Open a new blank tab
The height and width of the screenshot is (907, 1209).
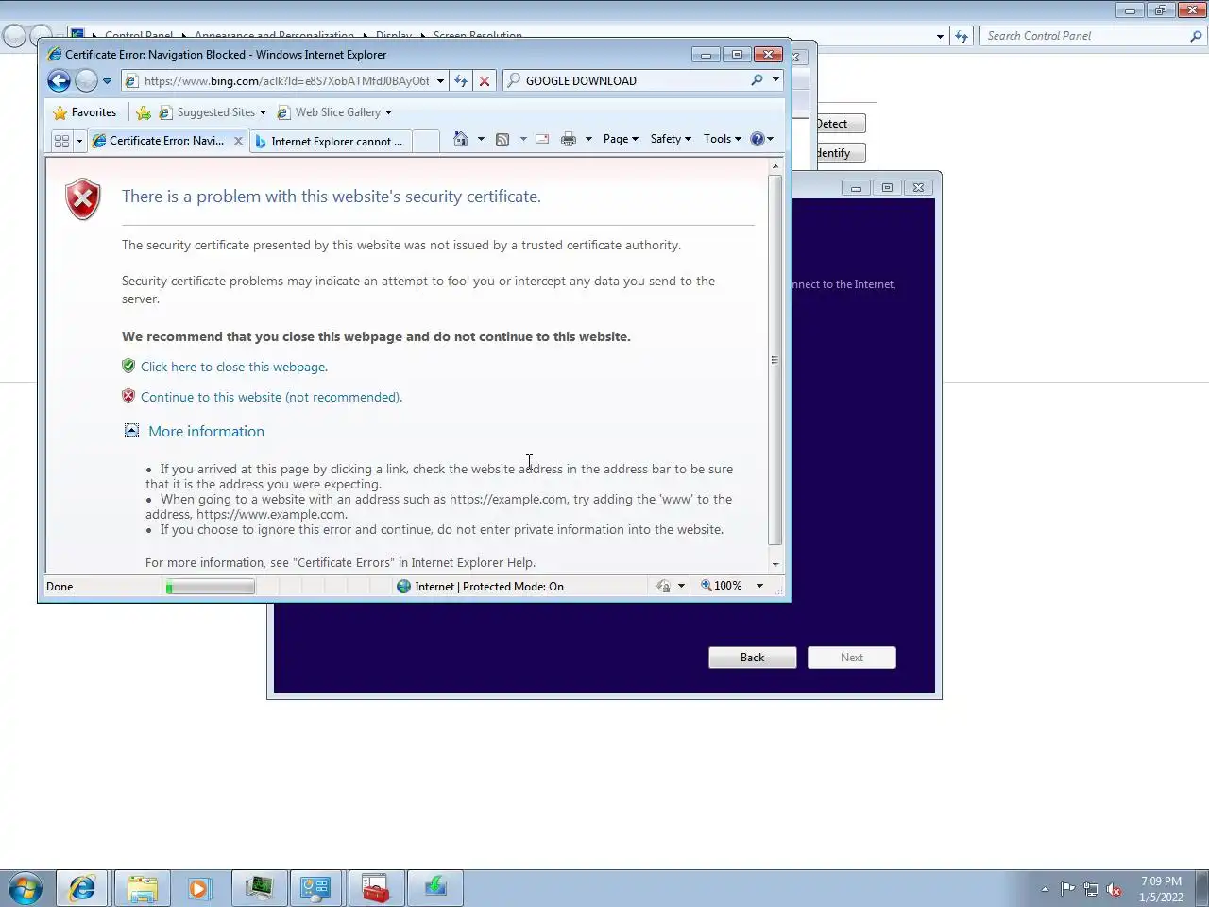[426, 141]
